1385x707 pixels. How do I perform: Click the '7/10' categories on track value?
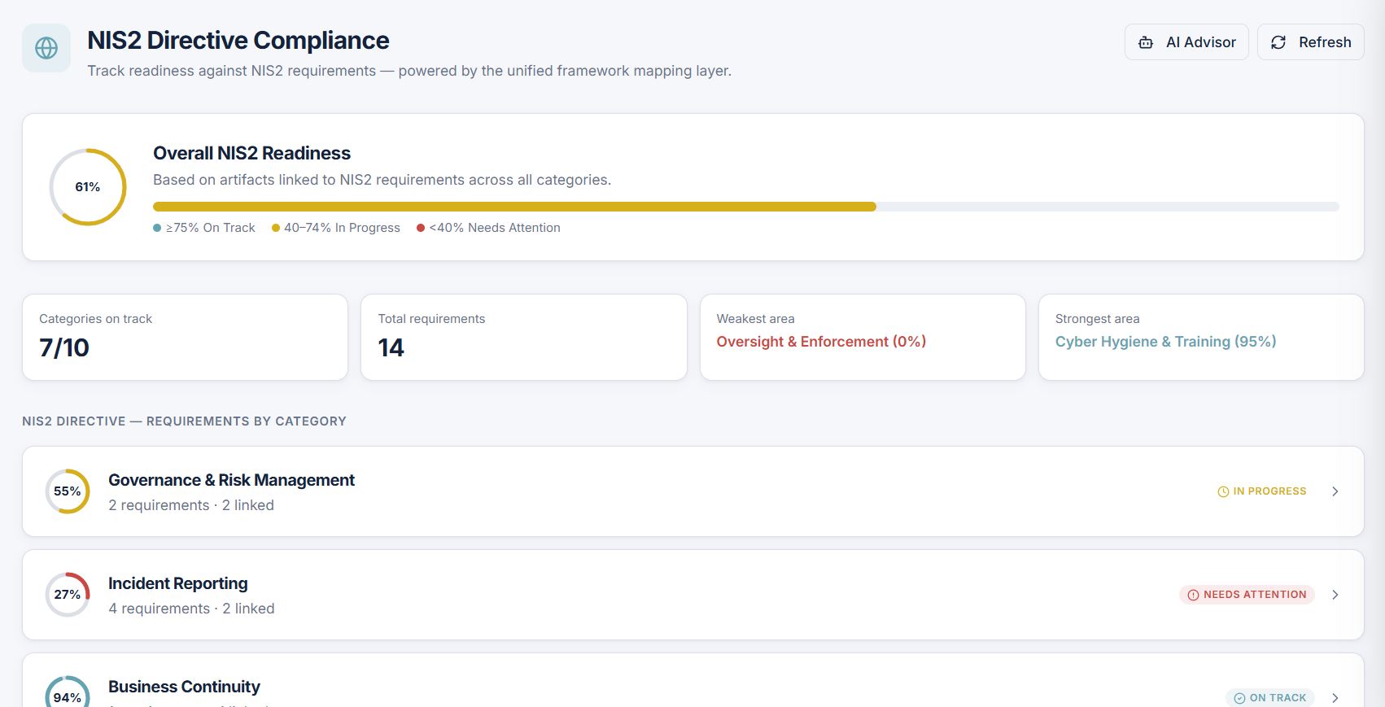point(64,348)
